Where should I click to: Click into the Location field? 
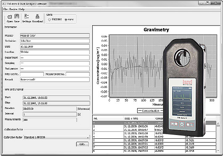click(x=55, y=52)
